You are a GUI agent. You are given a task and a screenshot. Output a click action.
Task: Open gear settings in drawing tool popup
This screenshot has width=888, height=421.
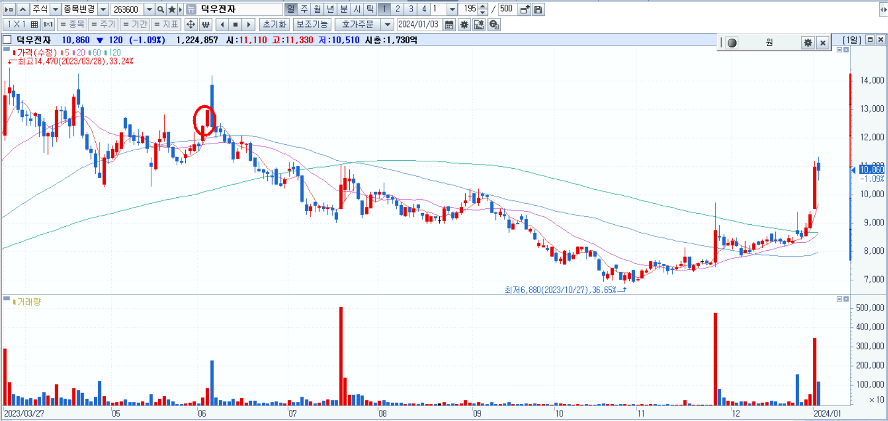click(808, 43)
